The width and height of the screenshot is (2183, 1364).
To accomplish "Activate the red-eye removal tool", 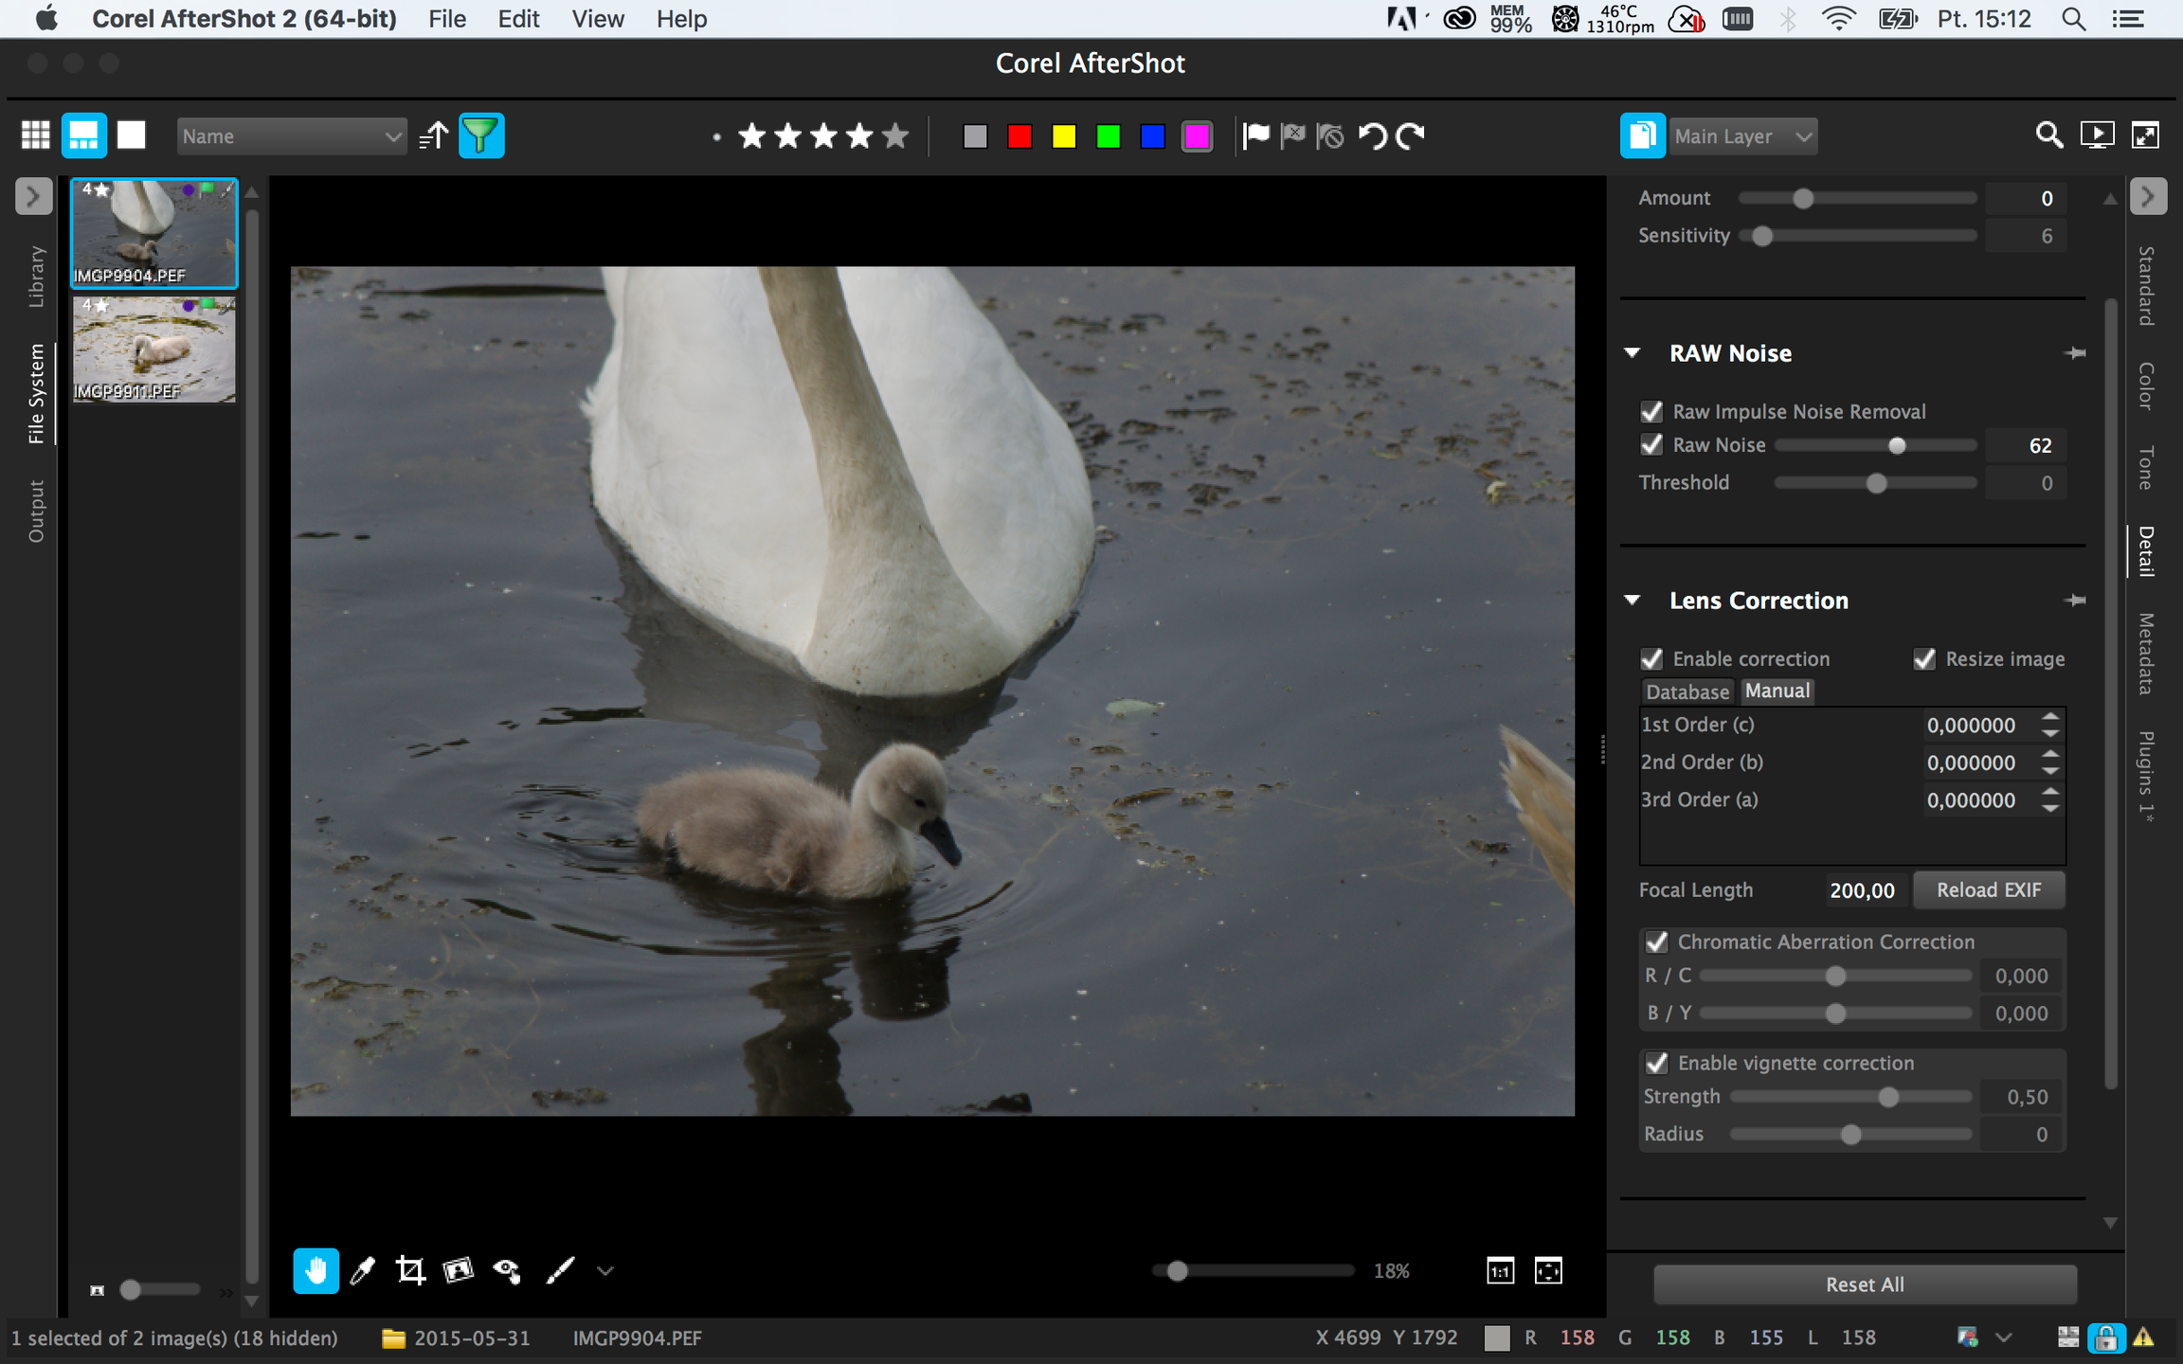I will coord(507,1270).
